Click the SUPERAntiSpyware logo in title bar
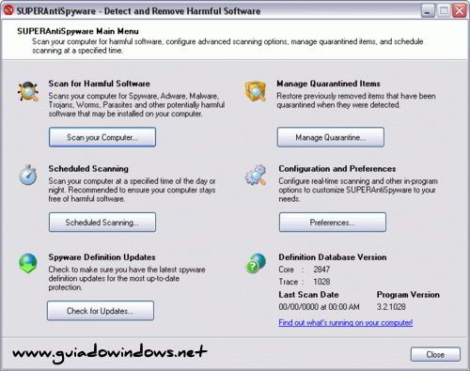 tap(8, 10)
